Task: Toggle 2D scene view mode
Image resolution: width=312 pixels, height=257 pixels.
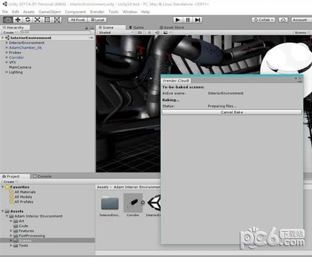Action: pyautogui.click(x=139, y=33)
